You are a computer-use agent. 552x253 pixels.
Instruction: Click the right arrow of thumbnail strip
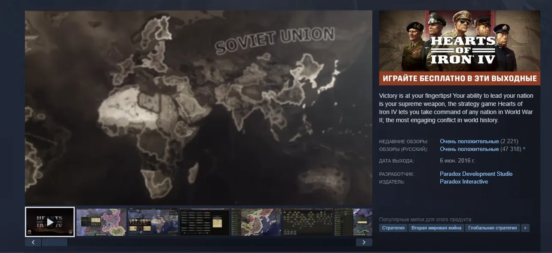[364, 242]
